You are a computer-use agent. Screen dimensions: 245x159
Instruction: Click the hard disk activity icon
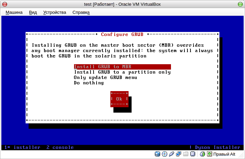click(x=157, y=154)
